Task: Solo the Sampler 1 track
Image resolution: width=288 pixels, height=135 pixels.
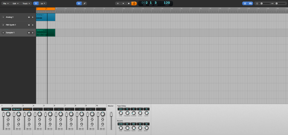Action: 32,33
